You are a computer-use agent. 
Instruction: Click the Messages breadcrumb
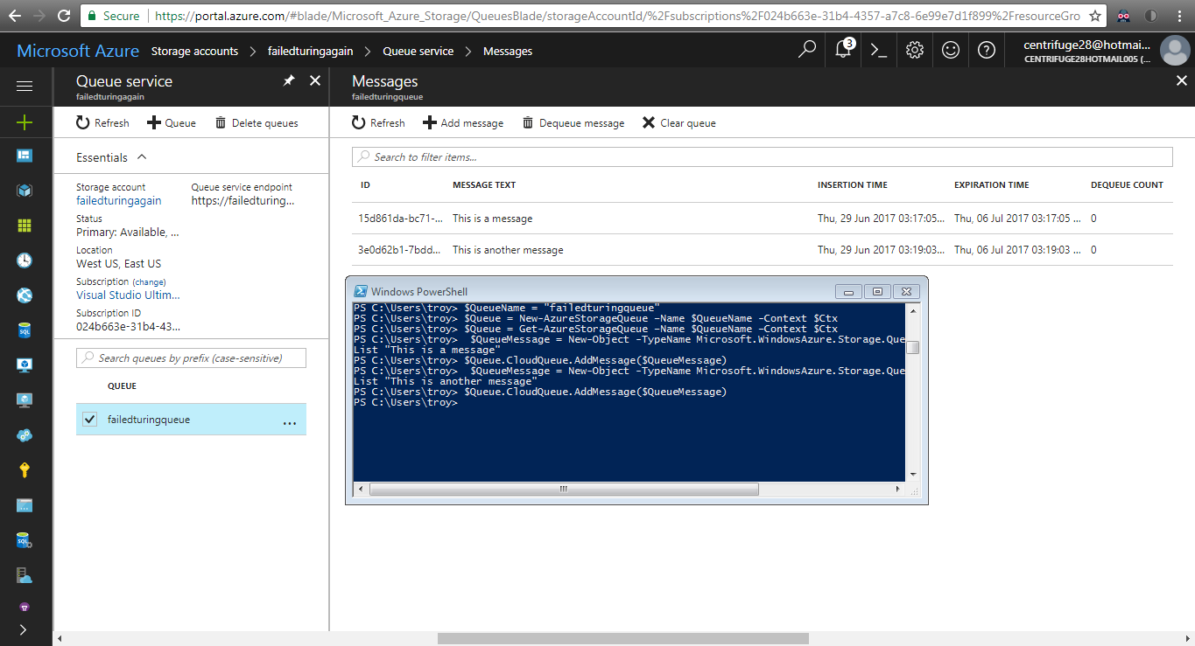508,51
